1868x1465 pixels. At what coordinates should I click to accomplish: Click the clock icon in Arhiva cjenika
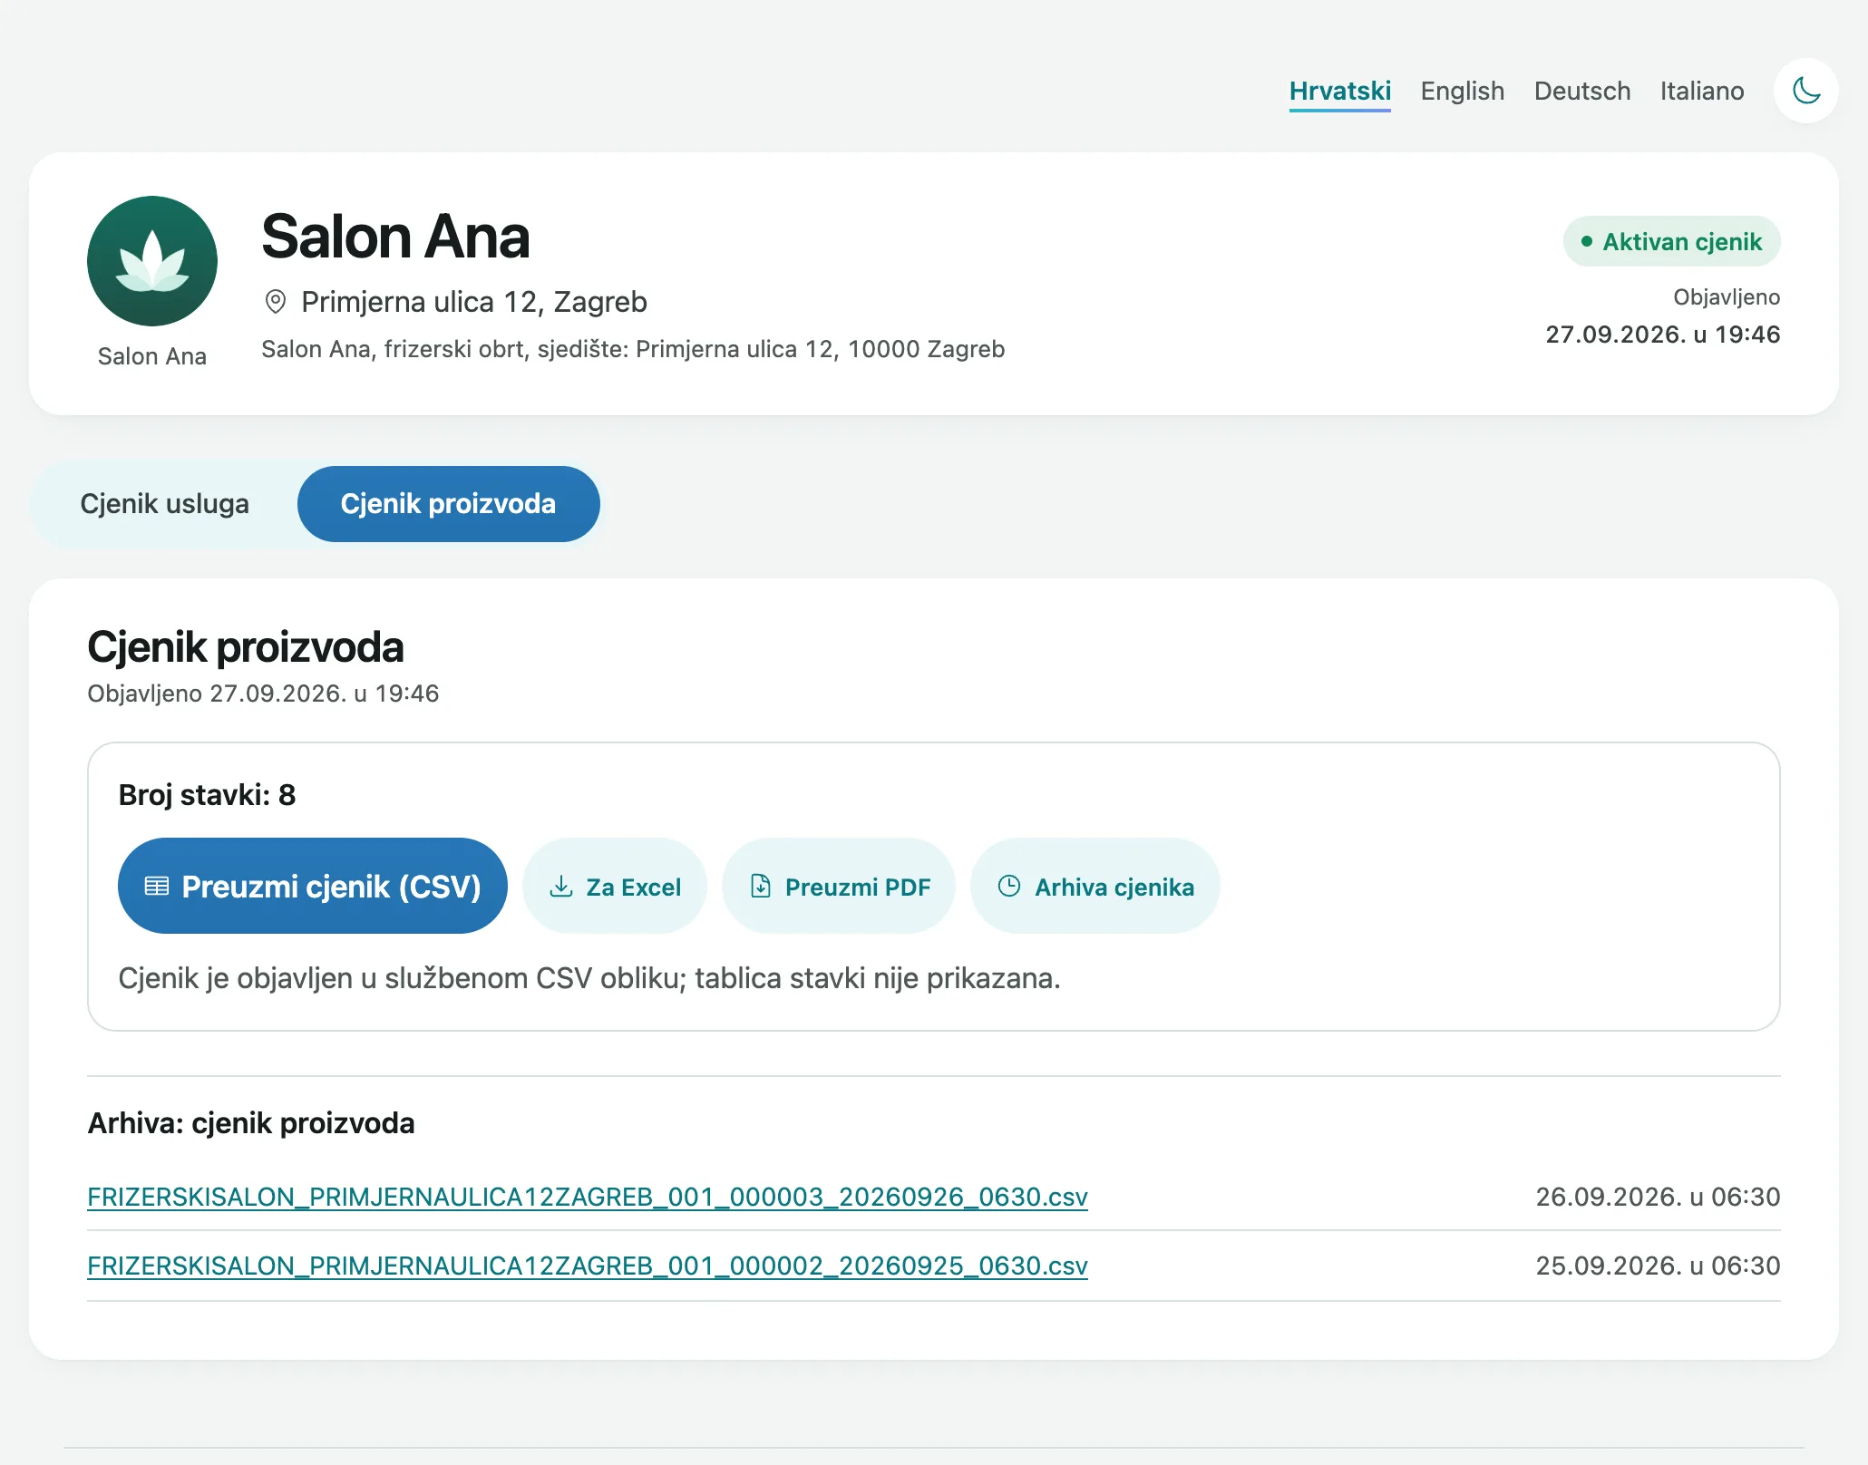[x=1009, y=887]
